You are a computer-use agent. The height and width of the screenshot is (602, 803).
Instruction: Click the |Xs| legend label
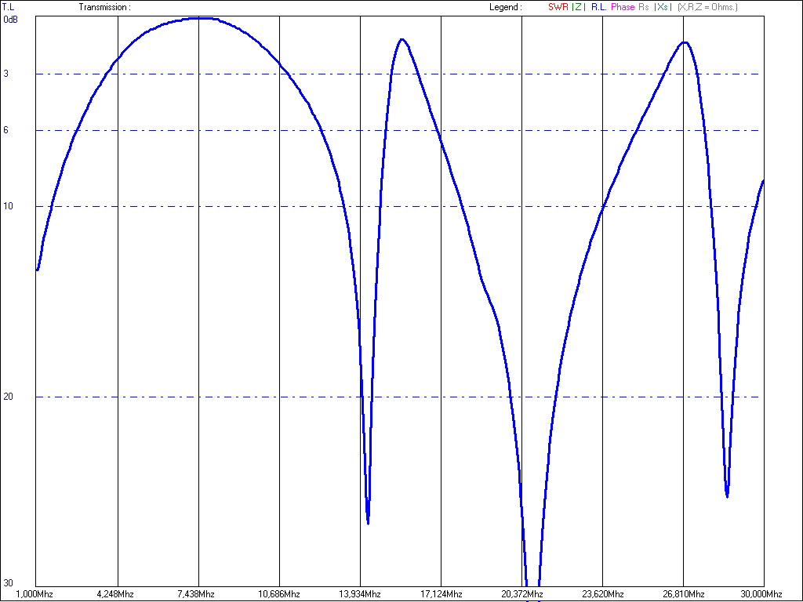tap(662, 7)
